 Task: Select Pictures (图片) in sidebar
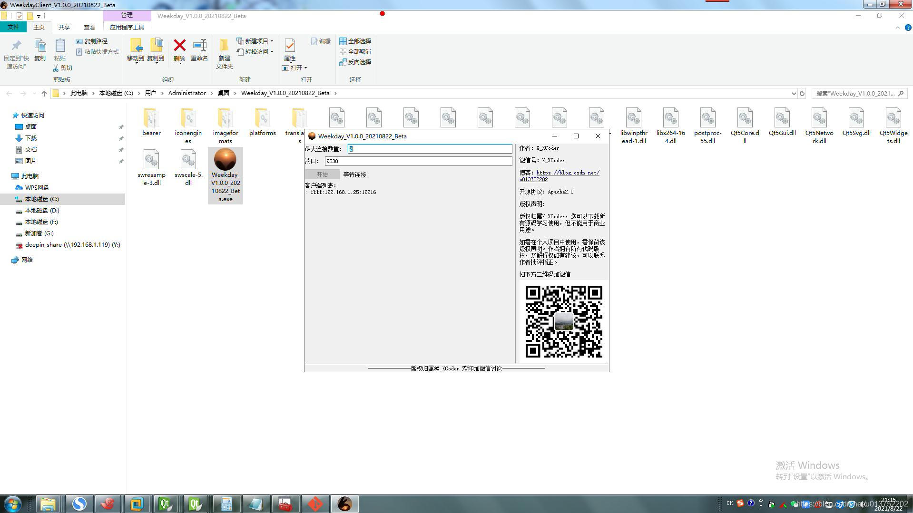tap(31, 161)
